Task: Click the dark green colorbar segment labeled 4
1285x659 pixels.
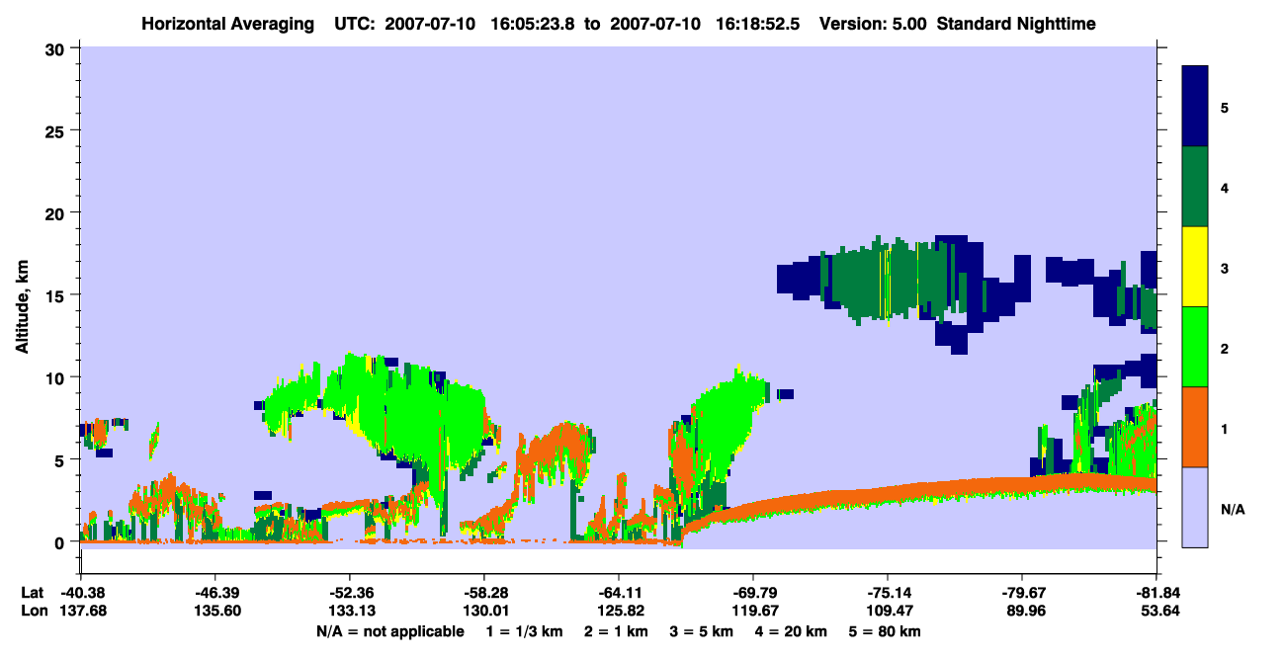Action: point(1195,187)
